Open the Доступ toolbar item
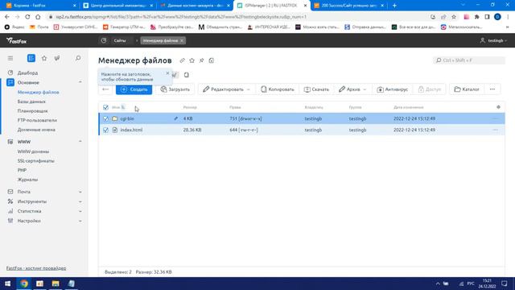The height and width of the screenshot is (290, 515). [430, 89]
